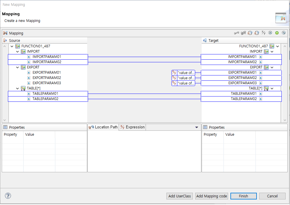Image resolution: width=290 pixels, height=205 pixels.
Task: Switch to the Location Path tab
Action: point(105,127)
